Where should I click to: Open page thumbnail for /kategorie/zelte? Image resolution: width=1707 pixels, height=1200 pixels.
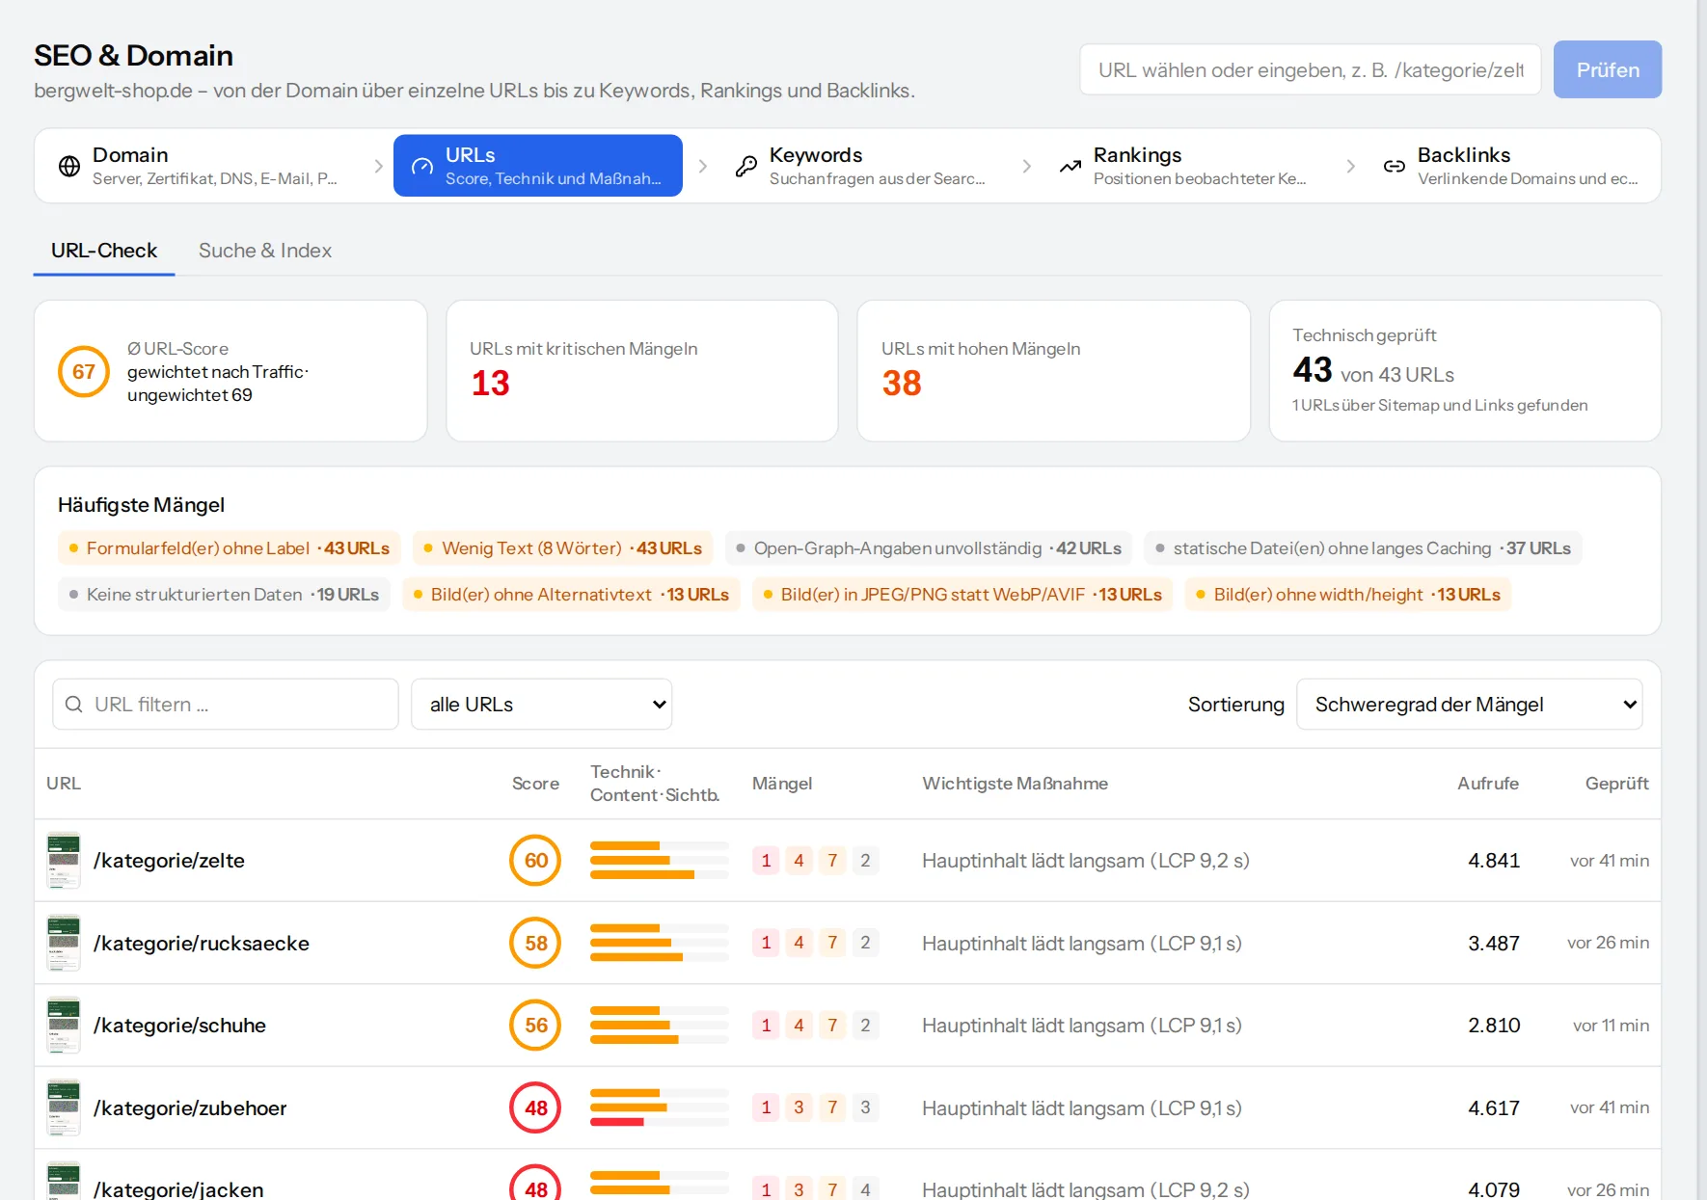(x=64, y=860)
